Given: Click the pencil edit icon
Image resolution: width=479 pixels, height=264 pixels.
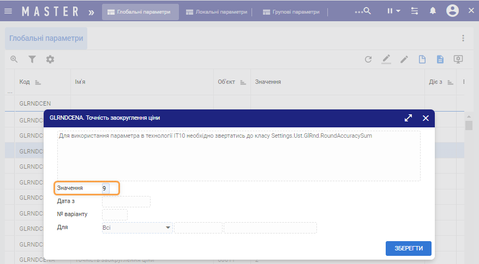Looking at the screenshot, I should click(404, 59).
